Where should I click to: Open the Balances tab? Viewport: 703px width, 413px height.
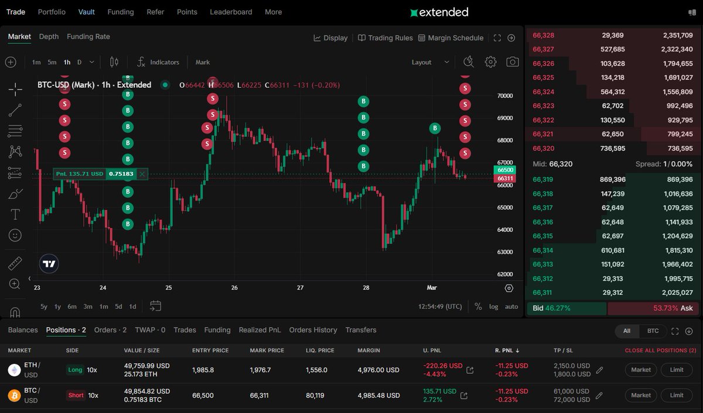click(x=23, y=330)
